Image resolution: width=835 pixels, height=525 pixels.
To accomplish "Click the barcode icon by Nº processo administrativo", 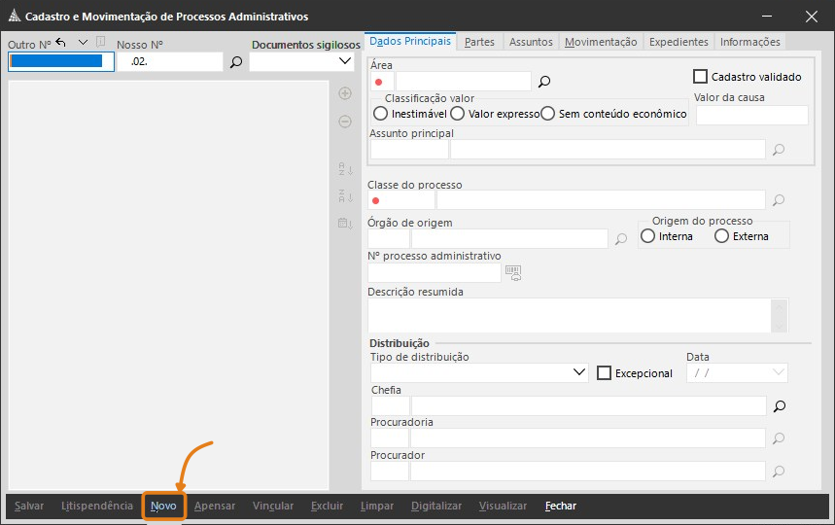I will point(513,273).
